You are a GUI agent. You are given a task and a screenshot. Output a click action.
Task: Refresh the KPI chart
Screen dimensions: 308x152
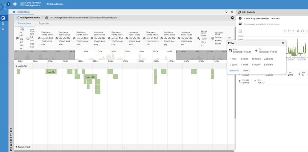pyautogui.click(x=302, y=31)
